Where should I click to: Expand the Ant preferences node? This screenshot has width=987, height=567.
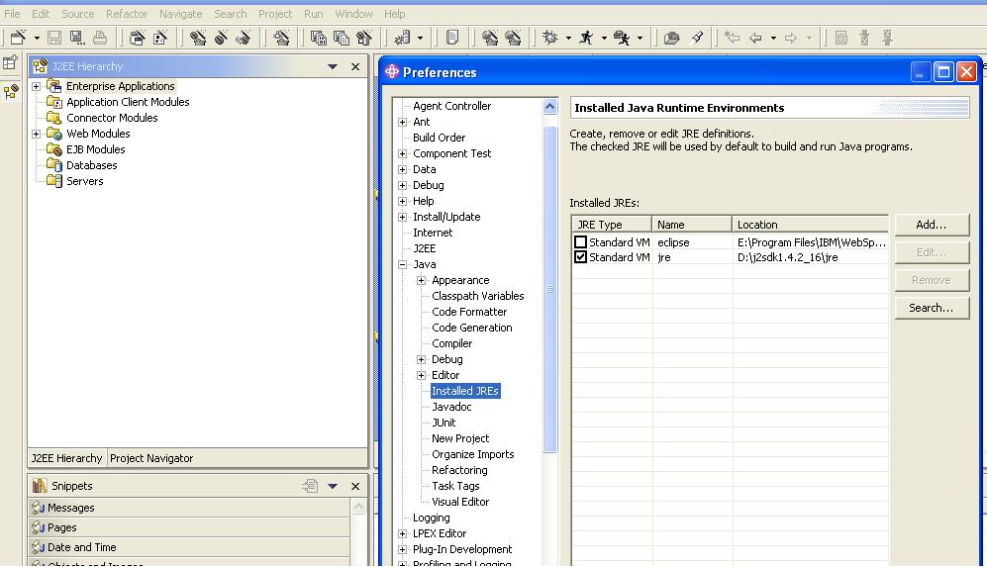coord(403,122)
